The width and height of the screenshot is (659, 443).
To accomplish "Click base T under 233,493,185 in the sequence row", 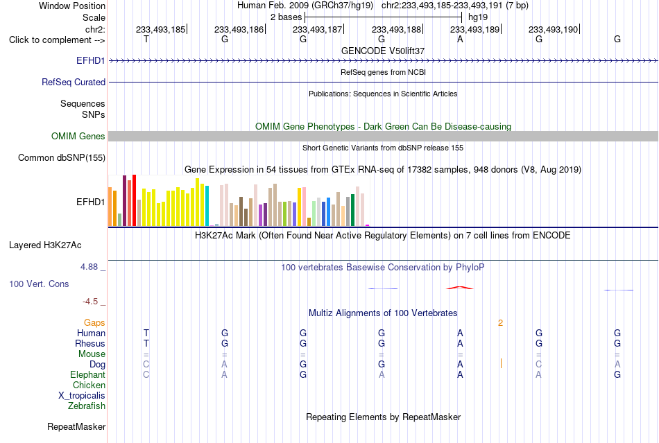I will click(x=146, y=39).
